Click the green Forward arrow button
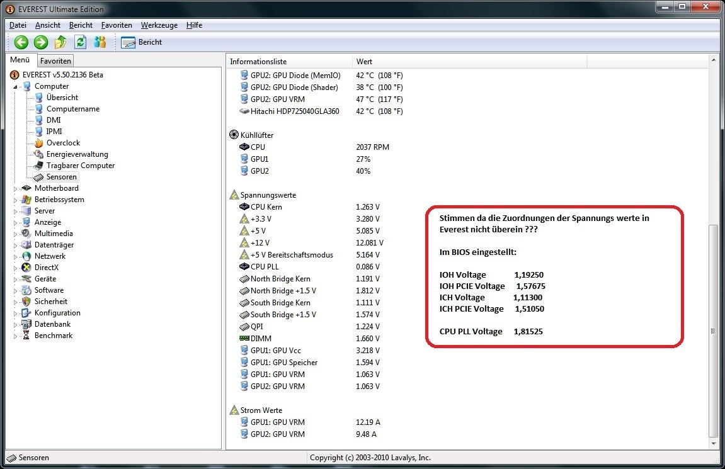 [x=41, y=42]
